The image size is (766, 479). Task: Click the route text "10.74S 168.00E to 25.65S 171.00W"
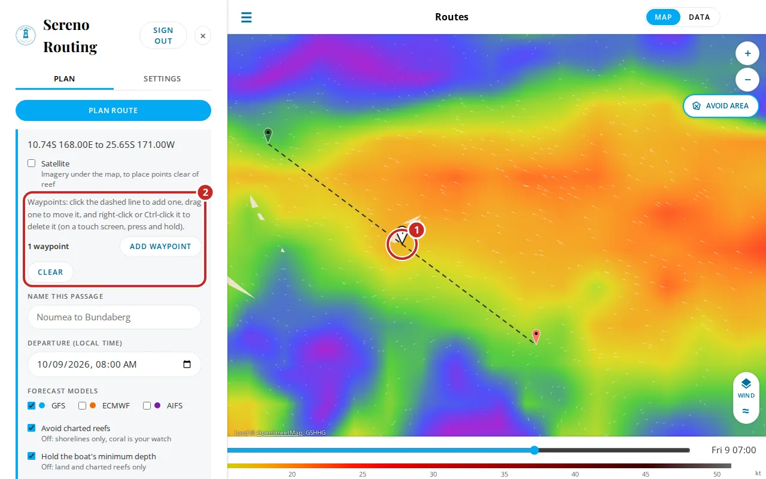click(101, 144)
